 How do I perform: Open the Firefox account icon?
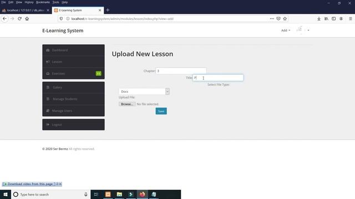click(x=341, y=19)
